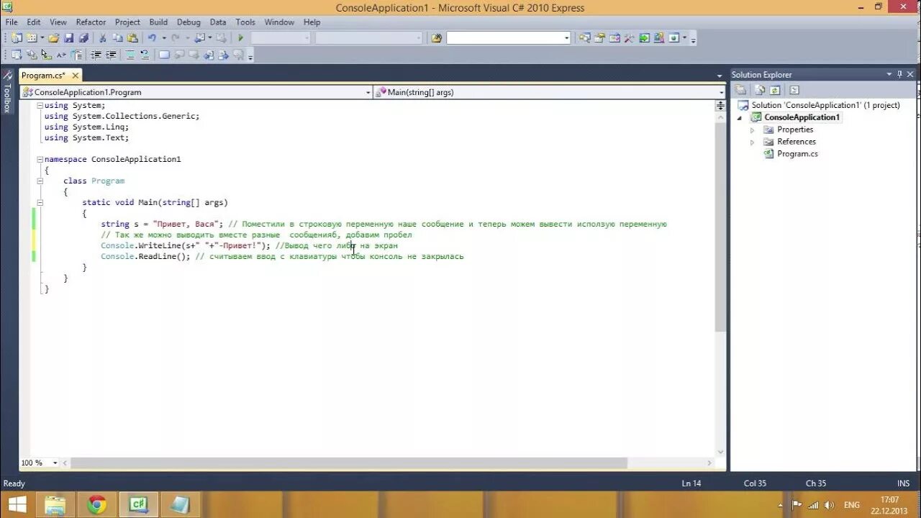Click the Save All icon

(x=83, y=38)
